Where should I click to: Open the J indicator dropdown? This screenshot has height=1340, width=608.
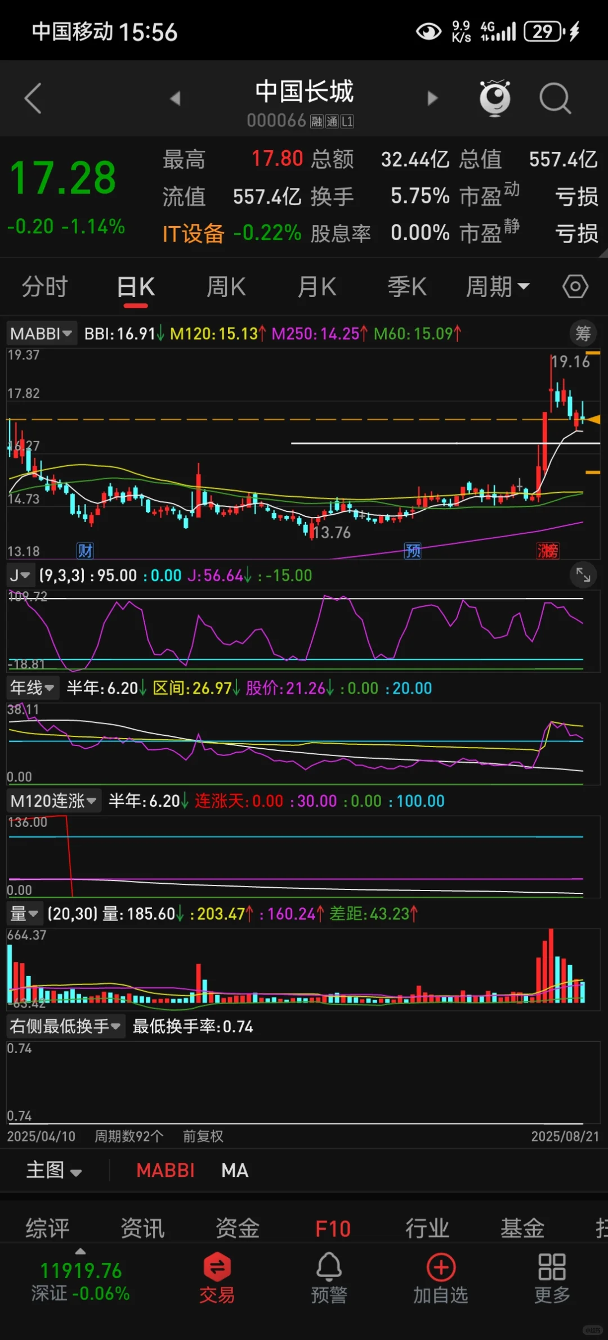coord(20,575)
